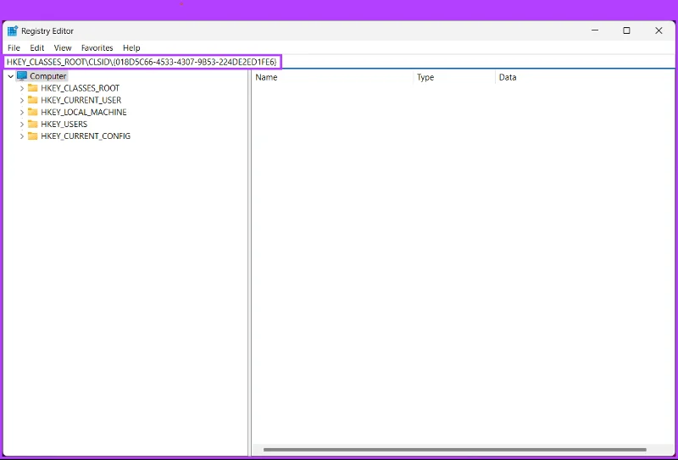This screenshot has width=678, height=460.
Task: Select the HKEY_CURRENT_USER tree label
Action: click(81, 100)
